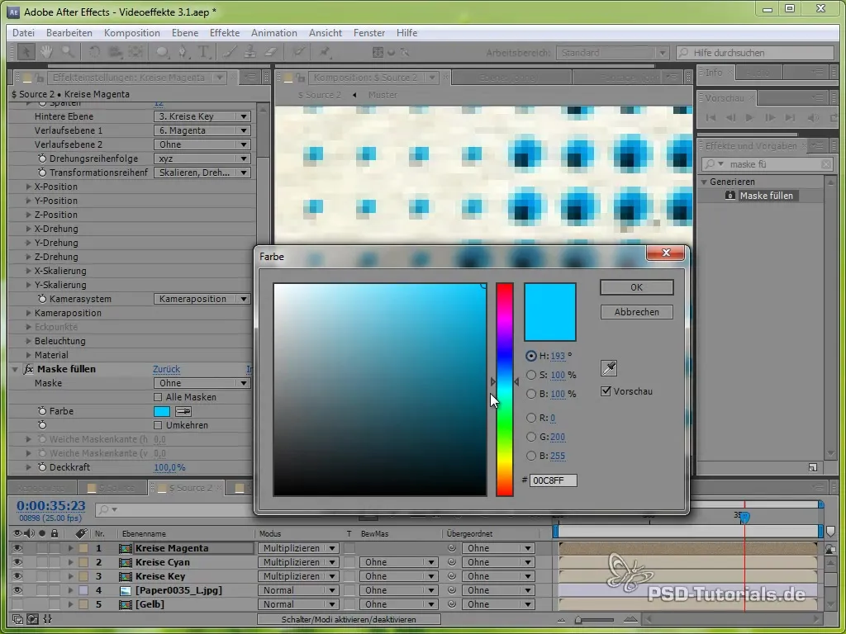This screenshot has width=846, height=634.
Task: Clear the effects search field with X
Action: pos(826,164)
